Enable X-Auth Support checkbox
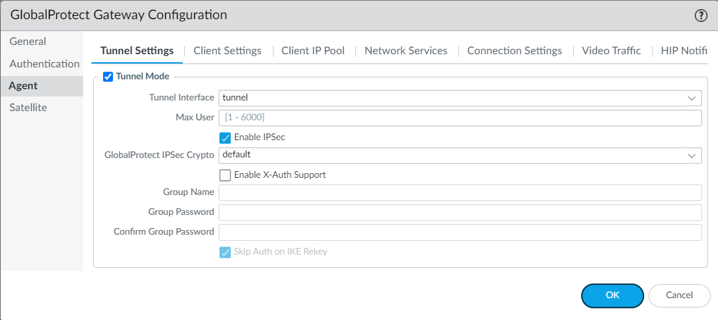The width and height of the screenshot is (718, 320). [225, 175]
